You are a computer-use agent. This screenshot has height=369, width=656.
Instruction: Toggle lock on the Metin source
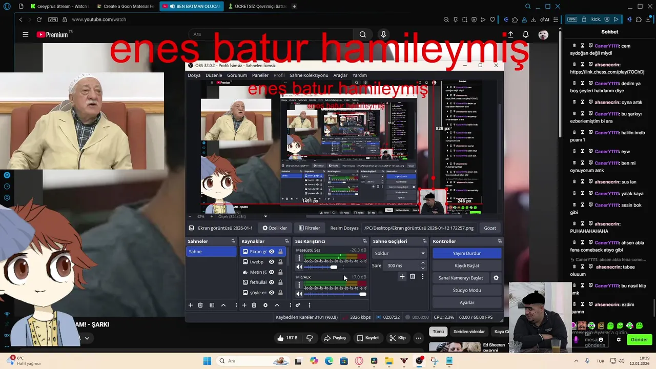pos(280,272)
